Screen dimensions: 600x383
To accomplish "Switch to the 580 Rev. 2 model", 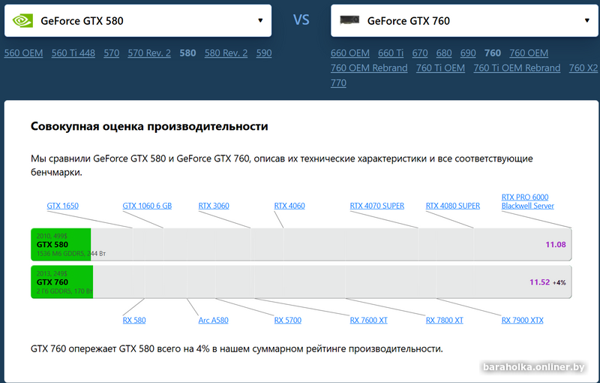I will pyautogui.click(x=226, y=53).
